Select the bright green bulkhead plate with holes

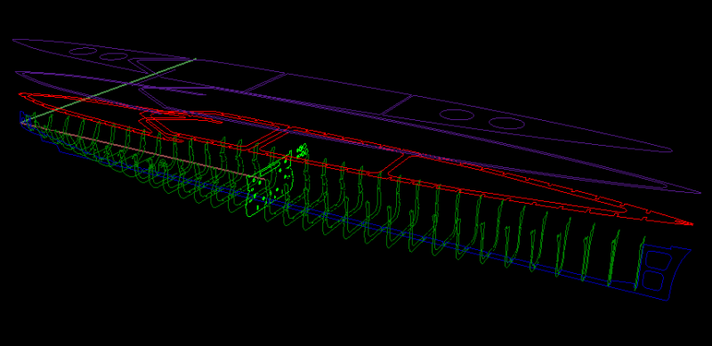pyautogui.click(x=269, y=185)
